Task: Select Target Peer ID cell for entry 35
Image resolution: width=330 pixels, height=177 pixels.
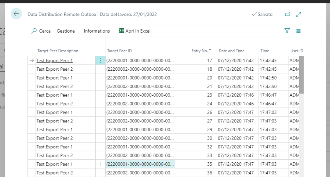Action: 140,164
